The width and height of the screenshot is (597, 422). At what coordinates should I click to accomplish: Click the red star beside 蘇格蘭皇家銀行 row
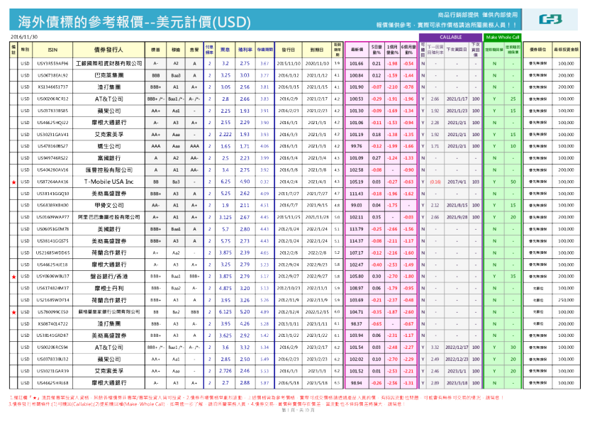tap(14, 312)
